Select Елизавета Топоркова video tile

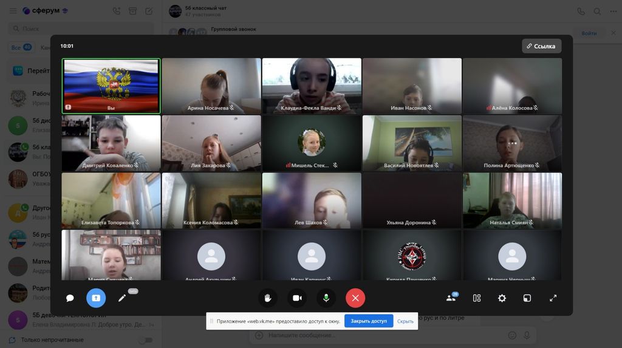point(111,200)
